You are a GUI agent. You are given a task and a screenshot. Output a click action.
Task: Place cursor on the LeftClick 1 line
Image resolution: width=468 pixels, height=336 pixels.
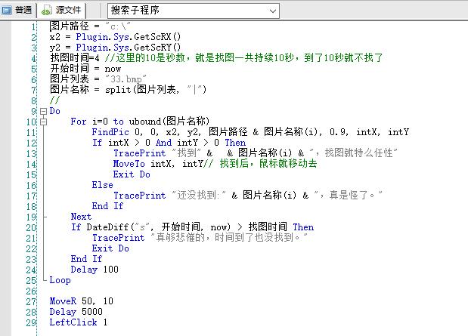pos(78,322)
